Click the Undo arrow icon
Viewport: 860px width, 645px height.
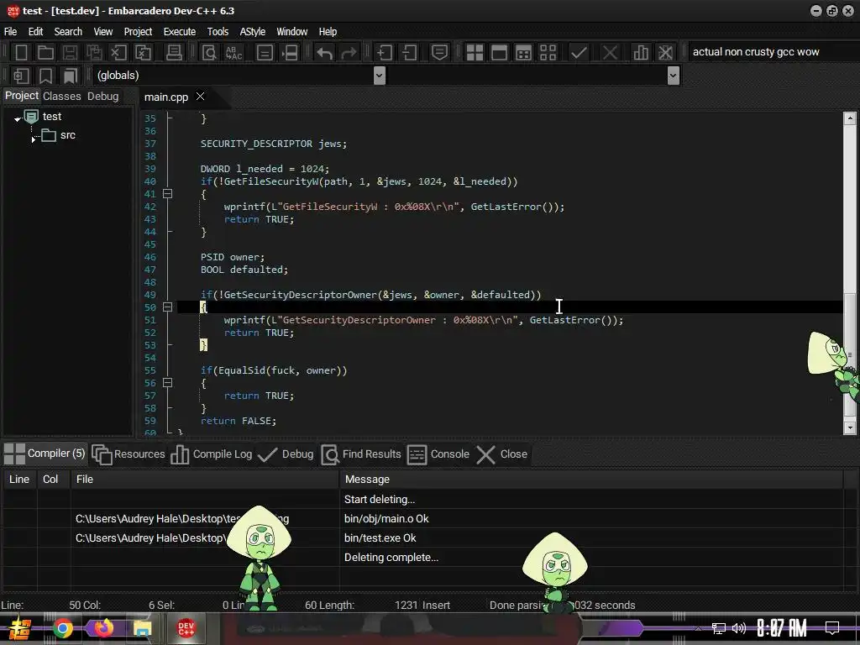pos(324,53)
